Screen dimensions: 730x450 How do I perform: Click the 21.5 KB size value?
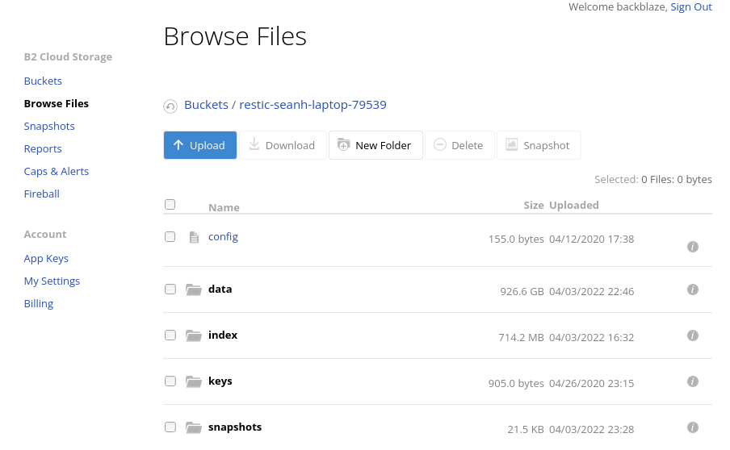(x=526, y=430)
